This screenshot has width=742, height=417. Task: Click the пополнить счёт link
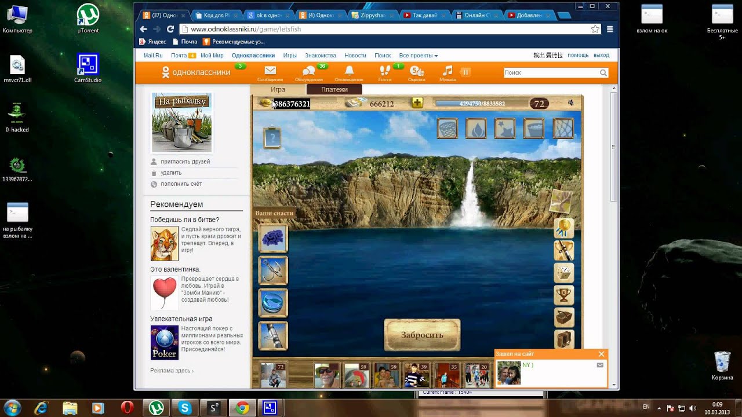point(181,184)
